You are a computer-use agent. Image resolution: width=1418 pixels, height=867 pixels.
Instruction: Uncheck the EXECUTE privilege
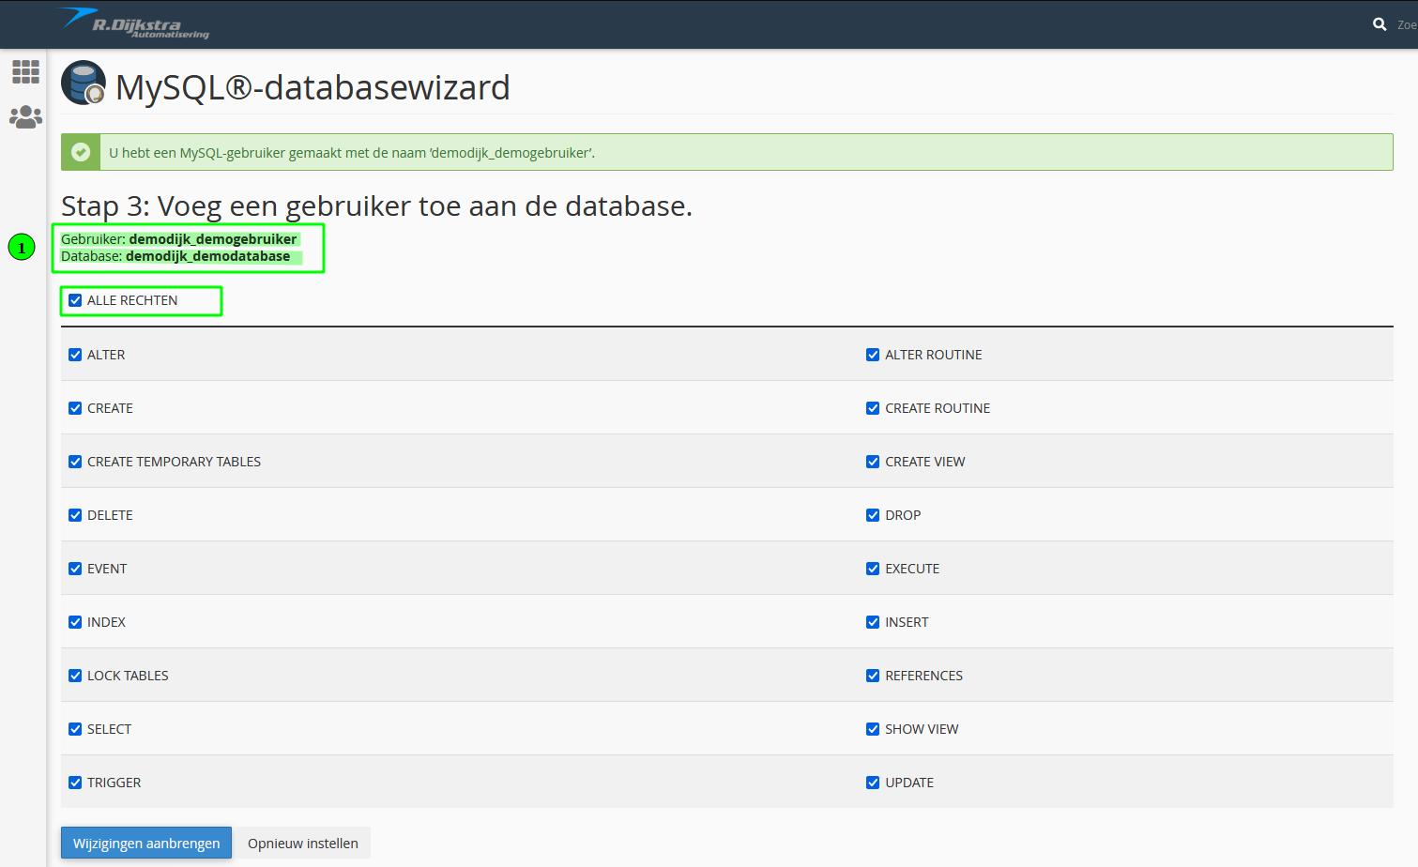(873, 569)
